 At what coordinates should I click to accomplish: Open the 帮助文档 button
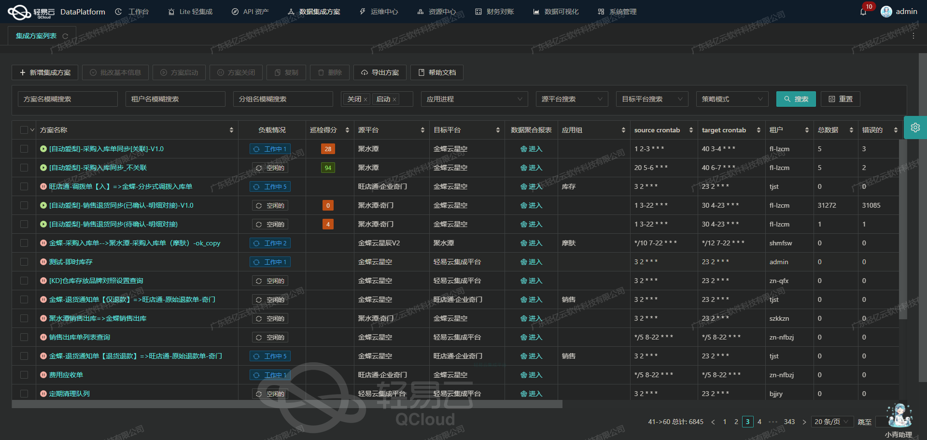click(437, 72)
